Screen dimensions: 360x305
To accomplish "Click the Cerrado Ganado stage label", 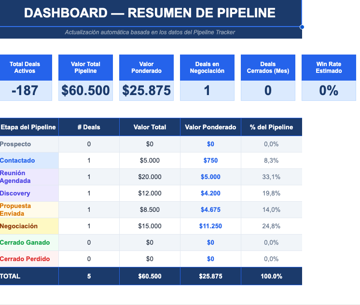I will [x=25, y=243].
